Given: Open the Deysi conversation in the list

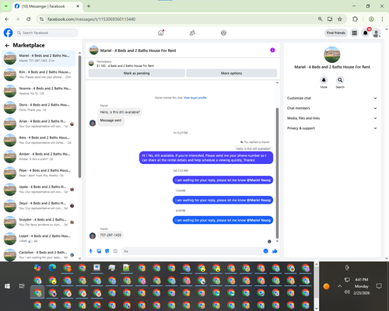Looking at the screenshot, I should (x=39, y=206).
